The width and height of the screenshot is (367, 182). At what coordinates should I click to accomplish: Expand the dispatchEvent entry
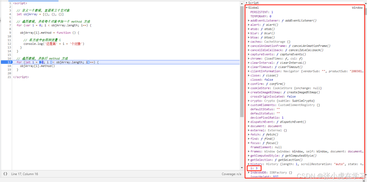tap(249, 122)
